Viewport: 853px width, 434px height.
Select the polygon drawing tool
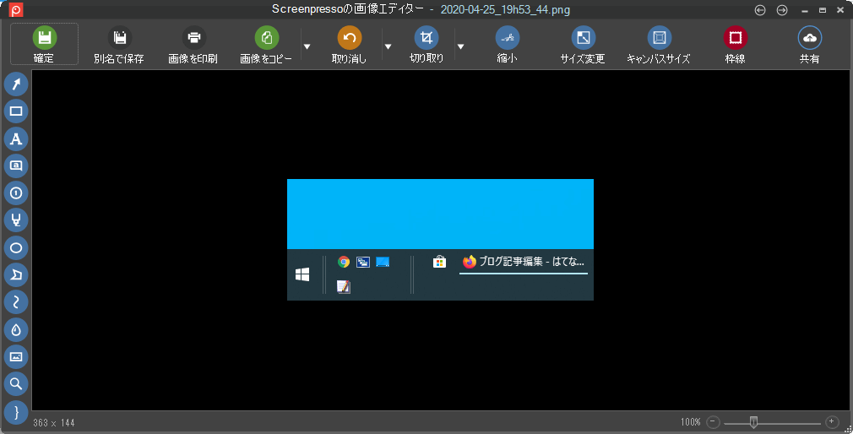coord(16,274)
